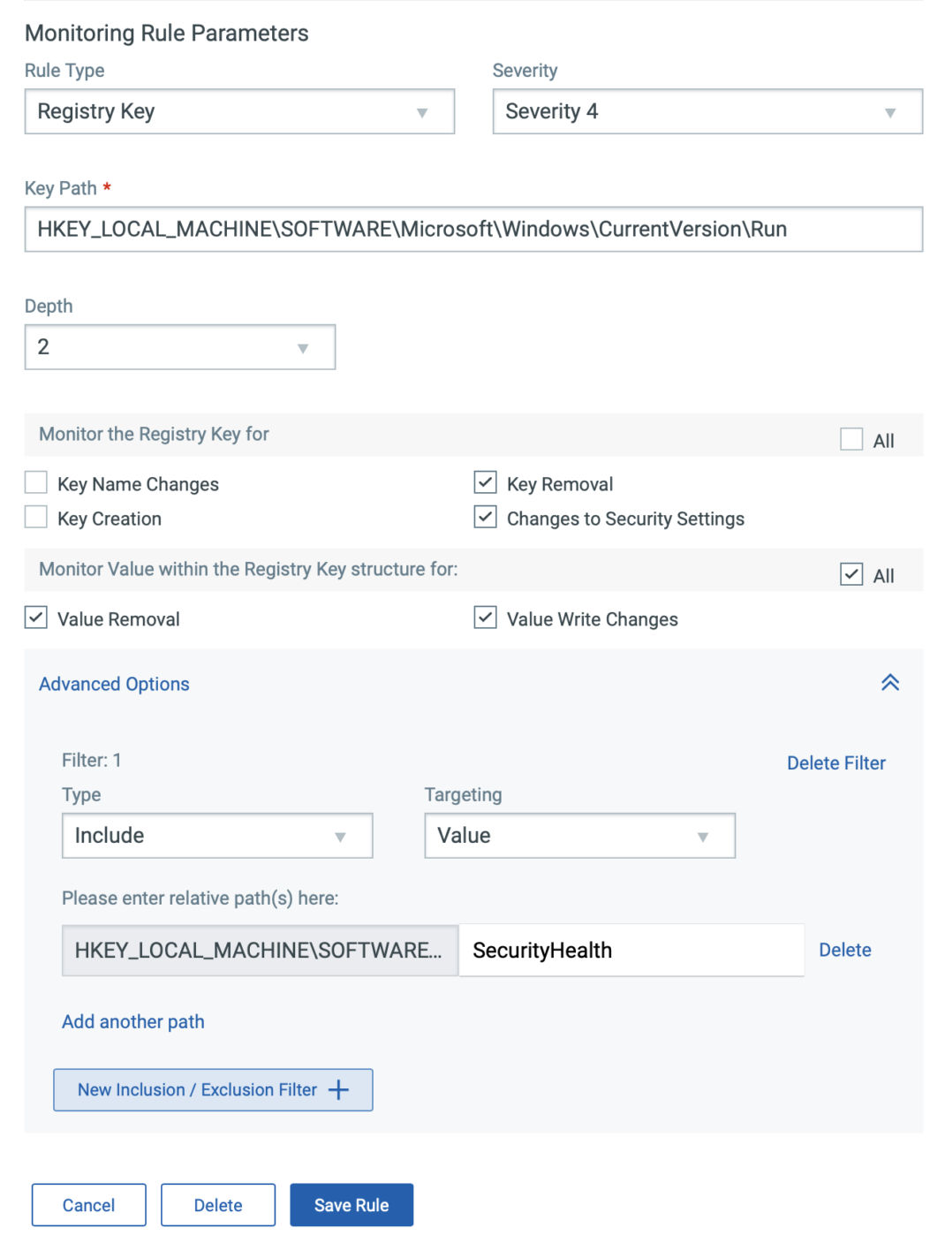
Task: Disable Changes to Security Settings
Action: point(485,517)
